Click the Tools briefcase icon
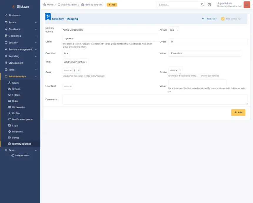 [6, 70]
